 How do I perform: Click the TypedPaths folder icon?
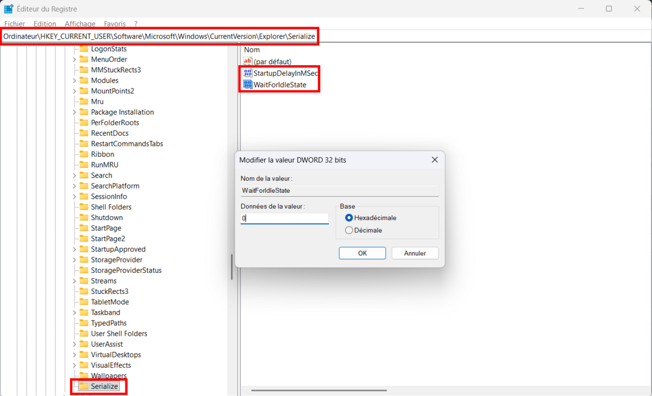(83, 323)
